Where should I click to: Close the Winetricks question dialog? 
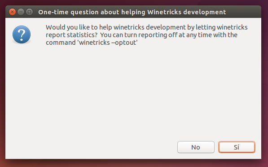[x=12, y=12]
